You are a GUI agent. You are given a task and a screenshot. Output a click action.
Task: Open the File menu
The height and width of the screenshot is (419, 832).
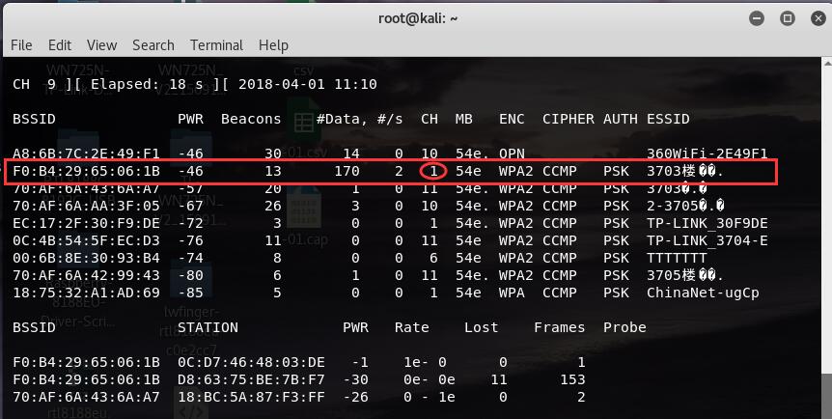tap(21, 44)
